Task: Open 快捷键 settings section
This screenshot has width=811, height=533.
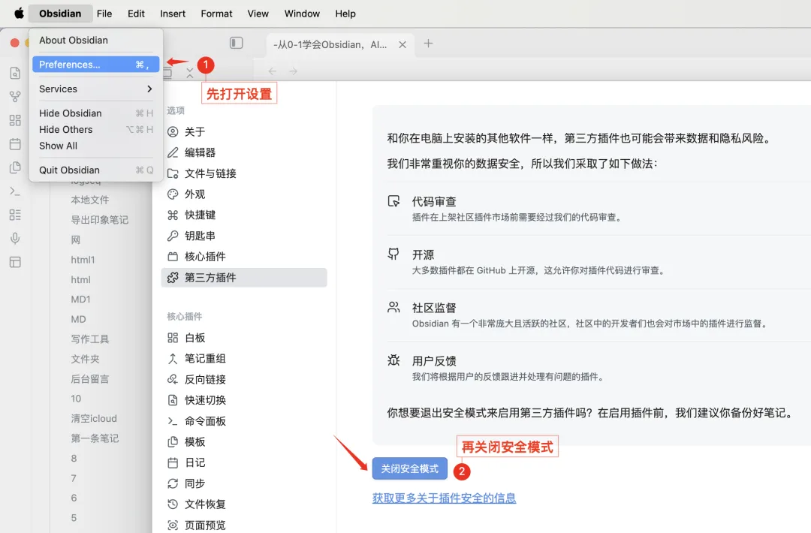Action: coord(244,215)
